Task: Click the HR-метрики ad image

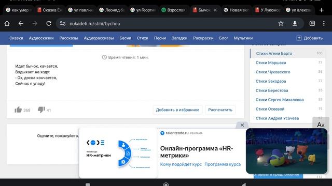Action: click(118, 153)
